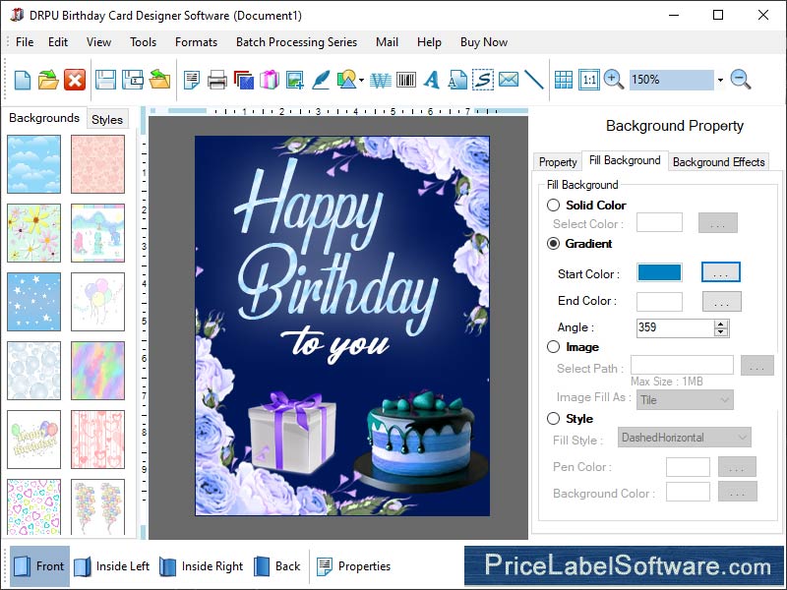This screenshot has width=787, height=590.
Task: Select the Barcode tool
Action: (x=404, y=80)
